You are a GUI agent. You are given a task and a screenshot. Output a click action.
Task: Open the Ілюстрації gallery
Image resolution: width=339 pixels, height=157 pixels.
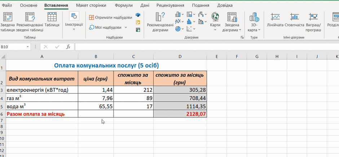(74, 21)
